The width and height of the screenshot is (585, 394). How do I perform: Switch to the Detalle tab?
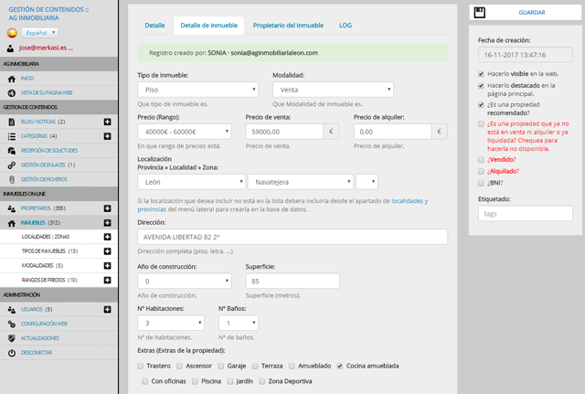[x=154, y=26]
